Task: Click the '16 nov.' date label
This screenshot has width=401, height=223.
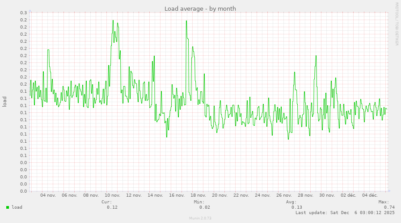Action: [x=177, y=195]
